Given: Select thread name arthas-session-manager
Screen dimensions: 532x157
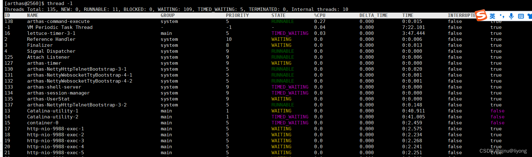Looking at the screenshot, I should tap(58, 93).
